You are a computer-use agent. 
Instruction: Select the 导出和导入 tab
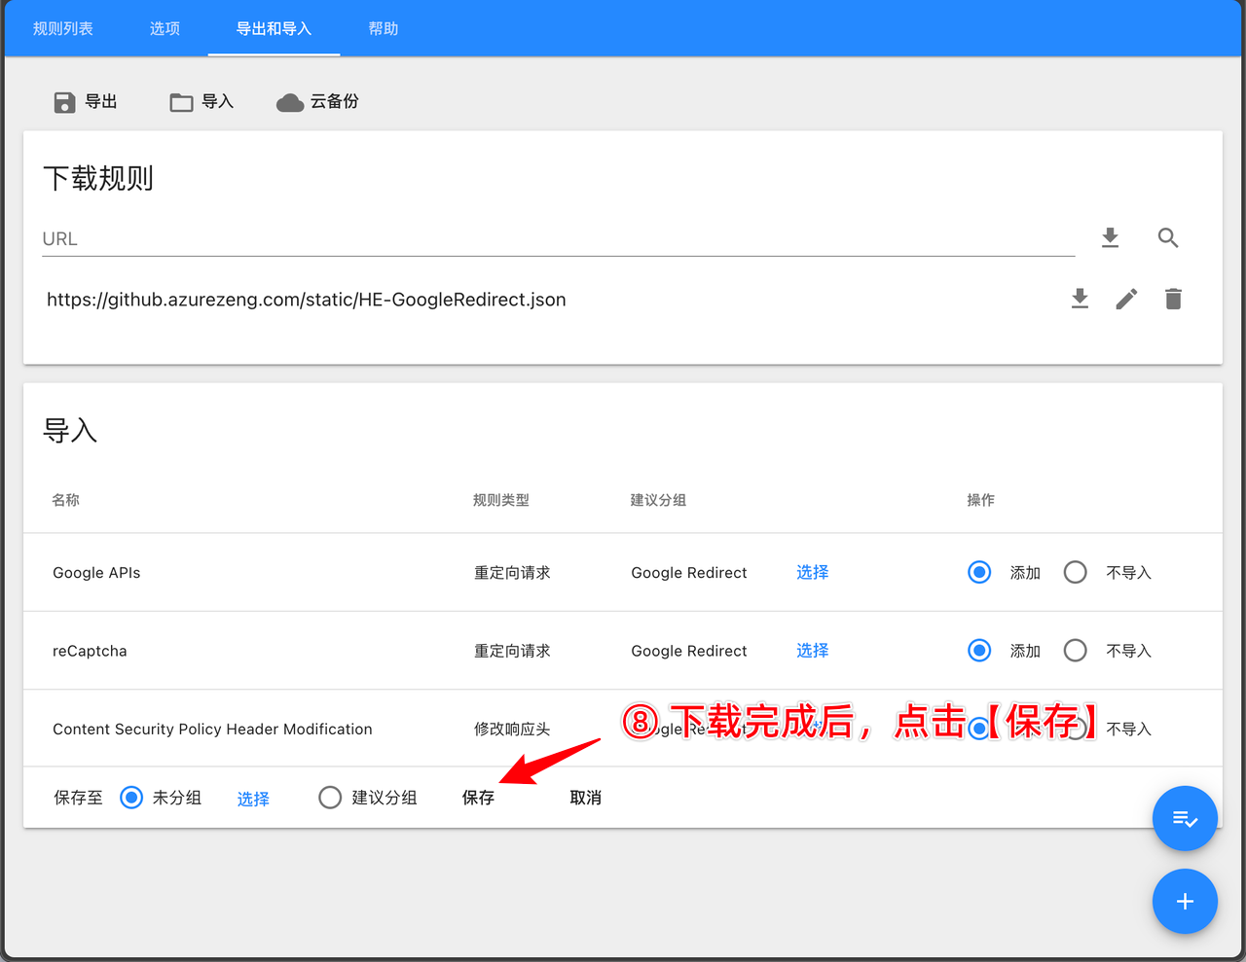[274, 28]
